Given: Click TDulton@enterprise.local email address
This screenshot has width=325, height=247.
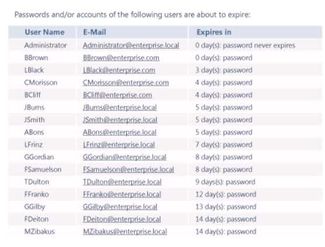Looking at the screenshot, I should [122, 182].
